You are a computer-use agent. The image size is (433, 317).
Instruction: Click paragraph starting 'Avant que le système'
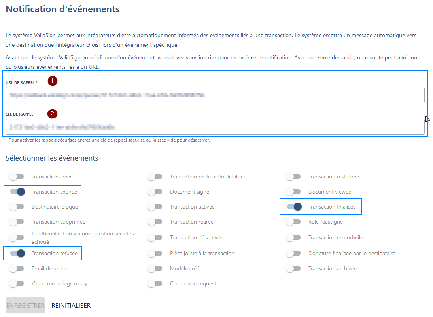[211, 62]
